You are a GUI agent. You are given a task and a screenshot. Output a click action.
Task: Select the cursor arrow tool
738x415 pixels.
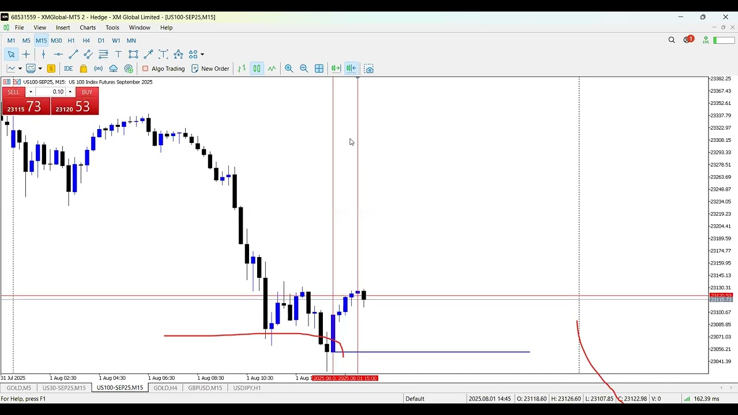pyautogui.click(x=11, y=54)
